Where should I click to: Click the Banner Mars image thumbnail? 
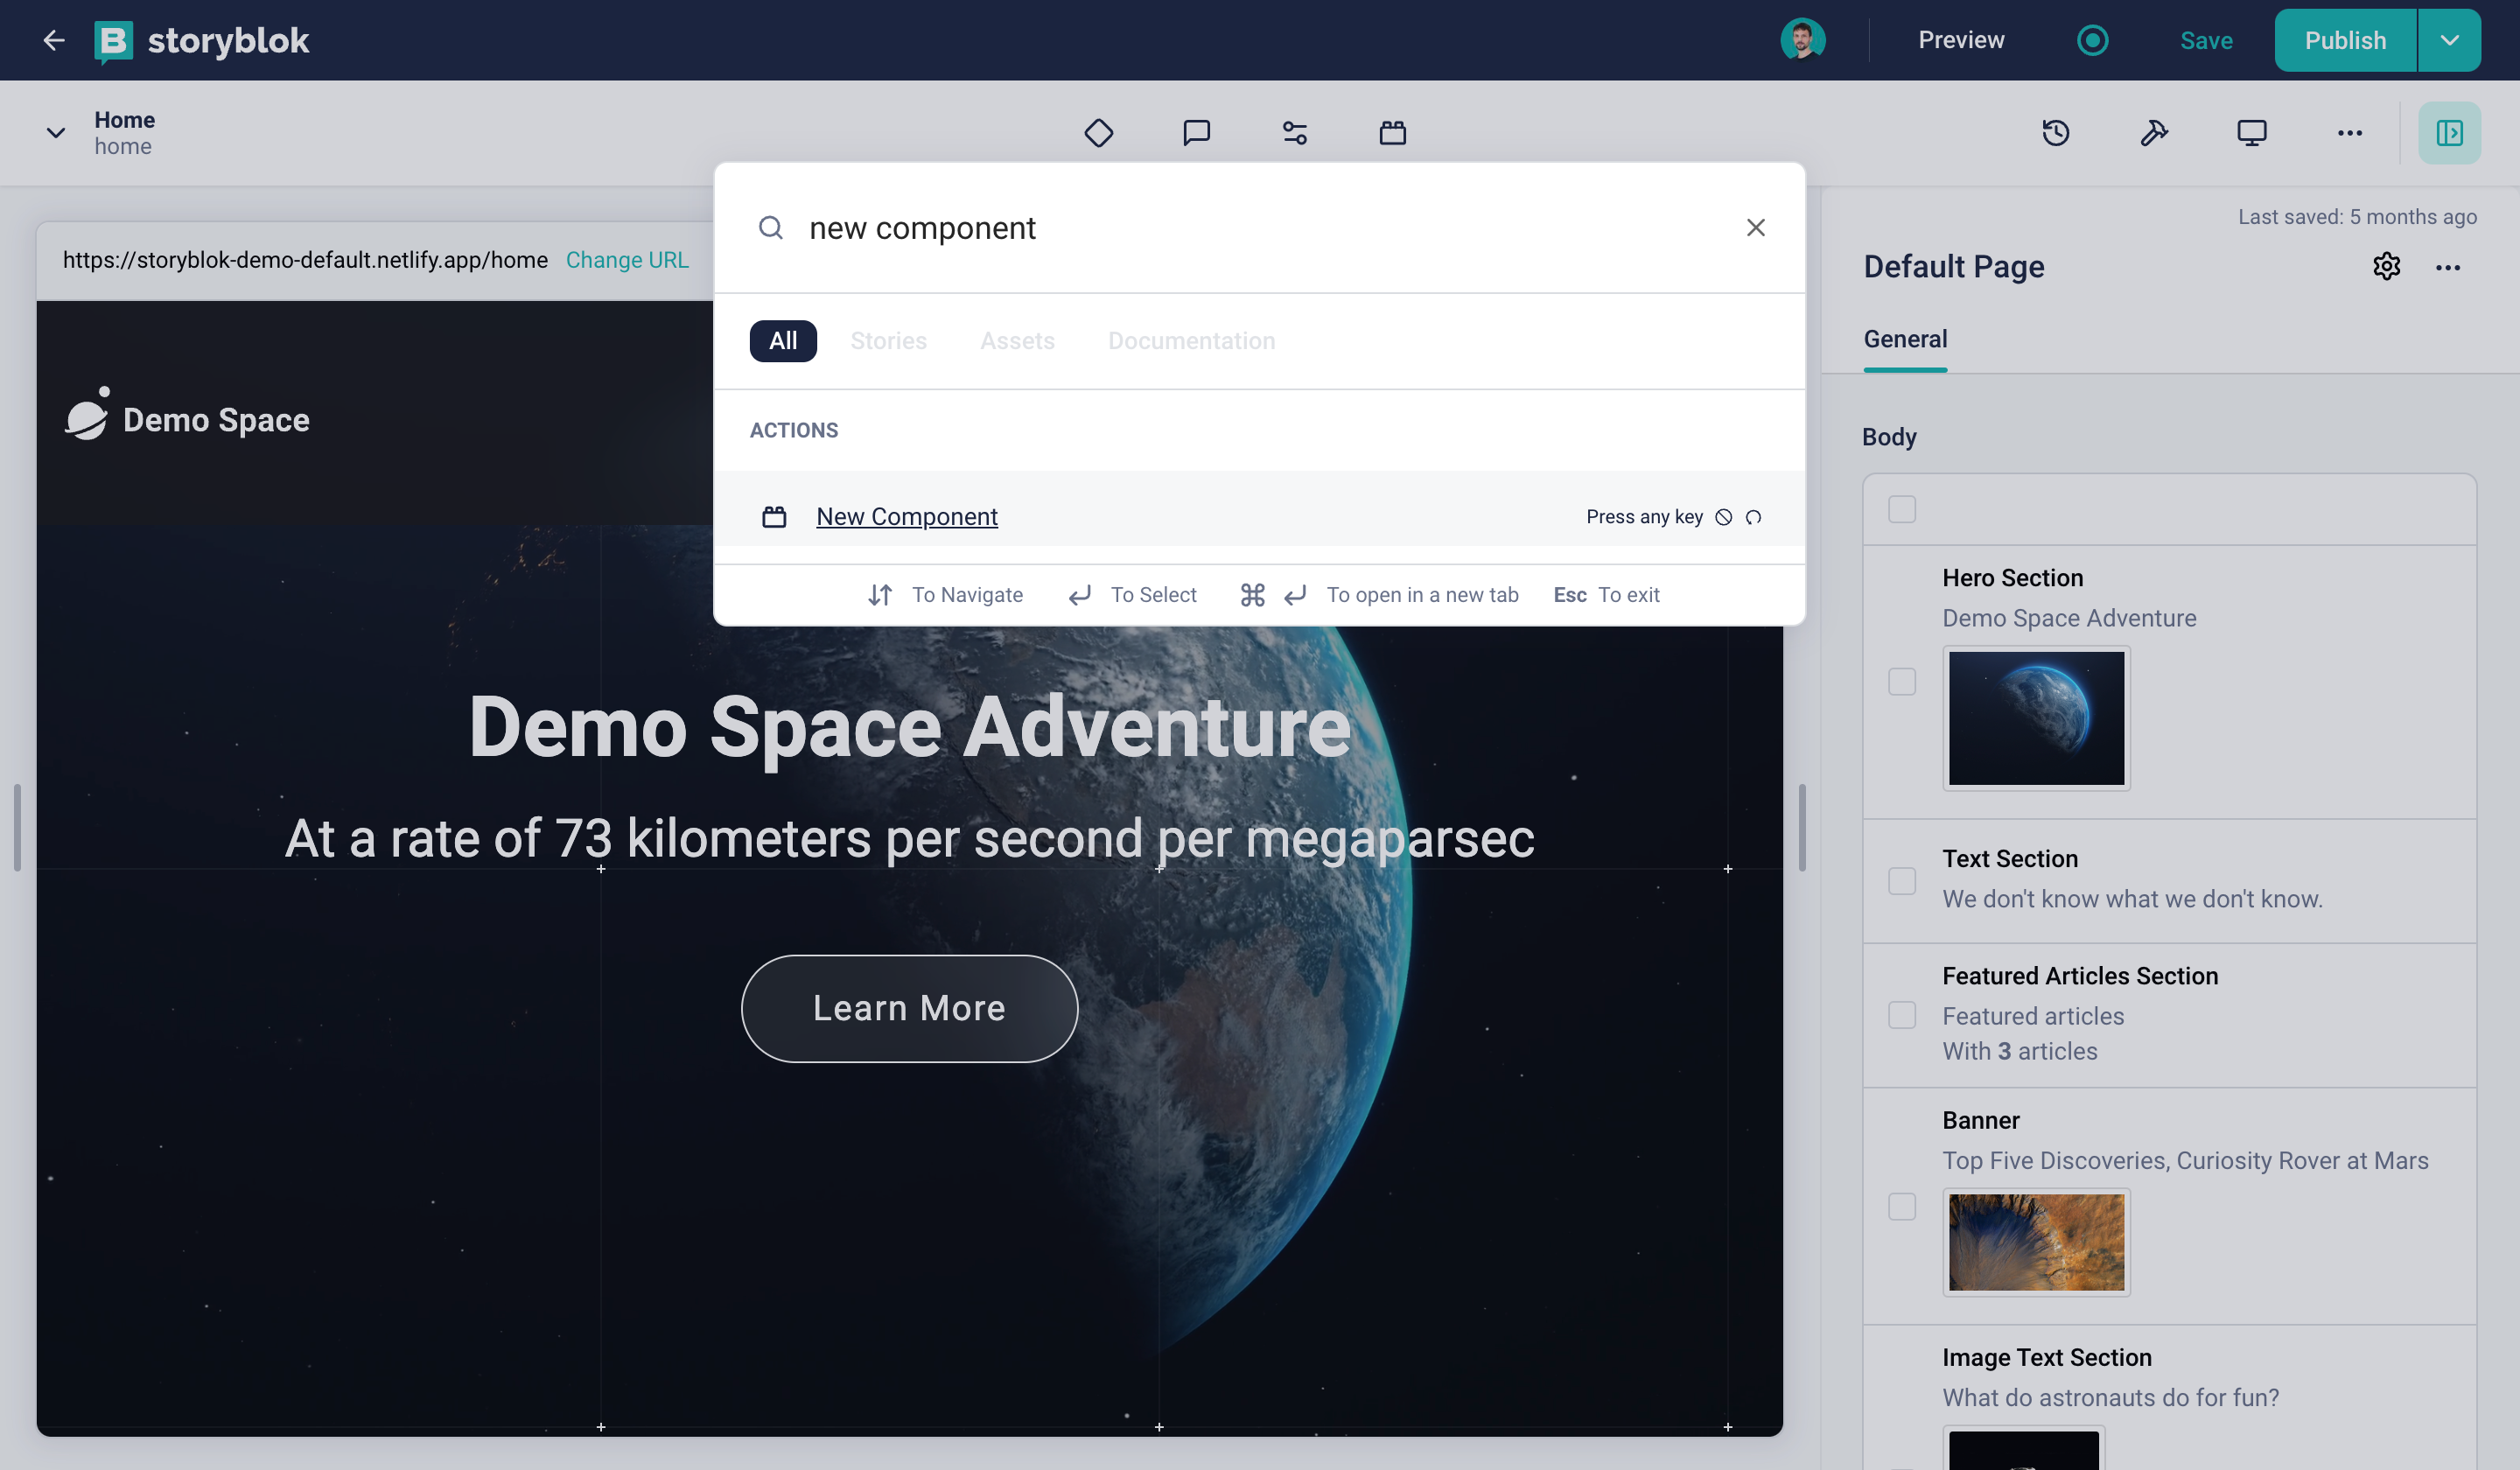tap(2037, 1241)
